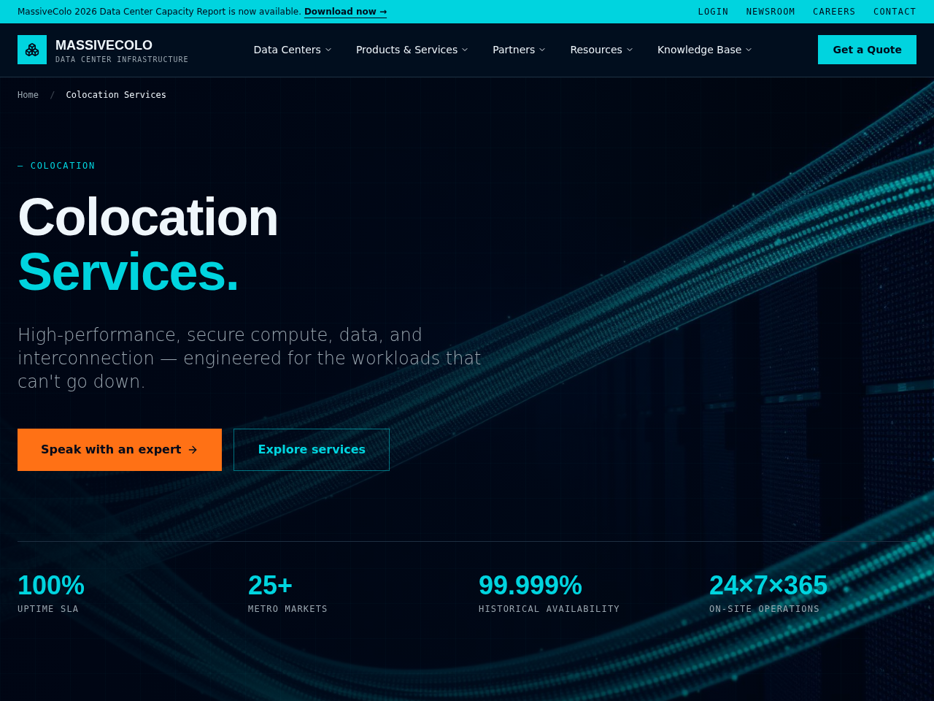Open the Partners menu

click(519, 50)
